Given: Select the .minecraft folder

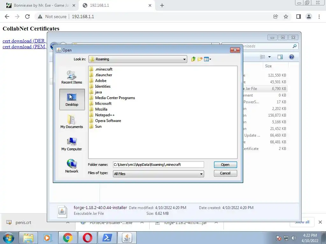Looking at the screenshot, I should tap(101, 69).
